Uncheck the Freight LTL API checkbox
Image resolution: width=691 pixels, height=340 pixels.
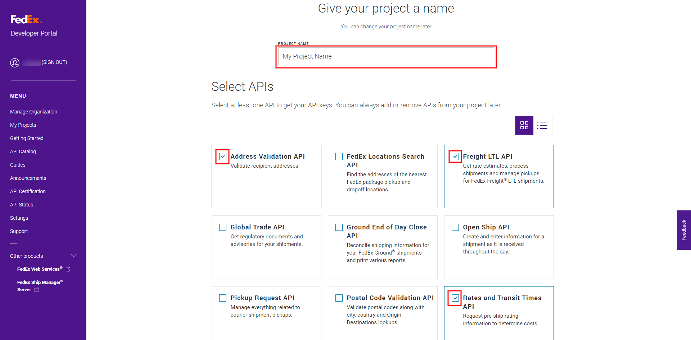455,157
